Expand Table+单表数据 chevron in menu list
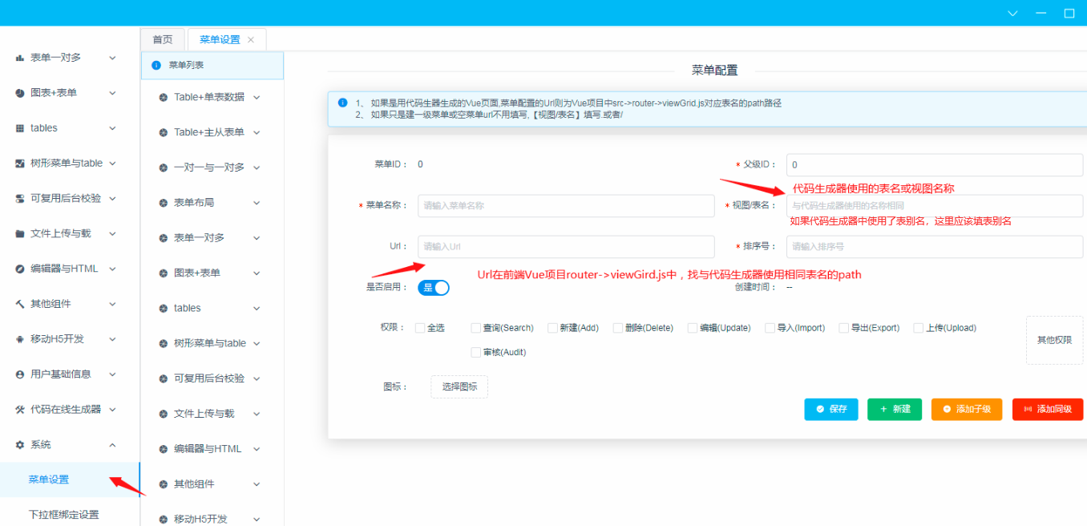Image resolution: width=1087 pixels, height=526 pixels. pos(257,97)
